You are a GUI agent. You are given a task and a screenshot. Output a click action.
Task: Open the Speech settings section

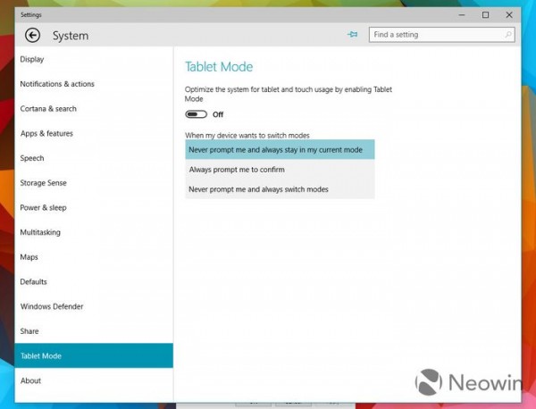(x=32, y=158)
